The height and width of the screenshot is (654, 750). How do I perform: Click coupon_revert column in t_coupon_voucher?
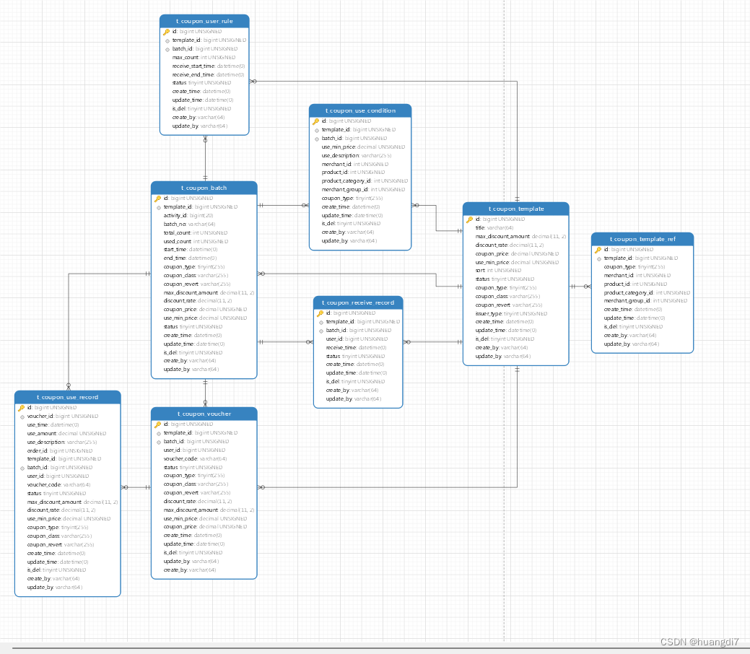click(196, 493)
